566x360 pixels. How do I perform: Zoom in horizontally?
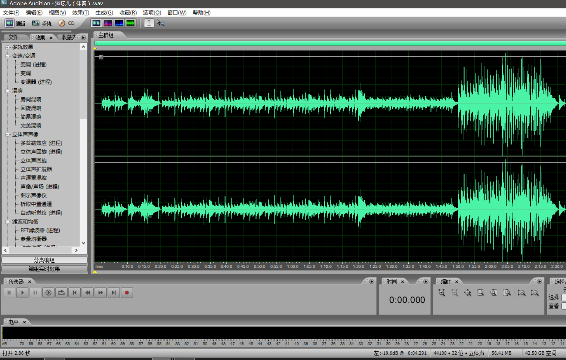tap(441, 293)
